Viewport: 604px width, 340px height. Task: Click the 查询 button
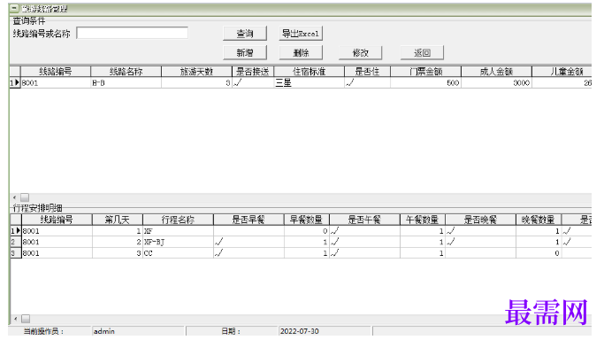(245, 34)
